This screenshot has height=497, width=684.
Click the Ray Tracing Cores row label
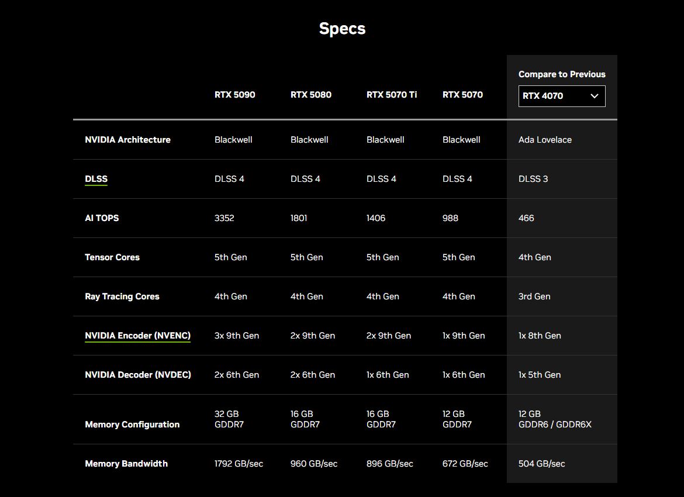coord(122,296)
